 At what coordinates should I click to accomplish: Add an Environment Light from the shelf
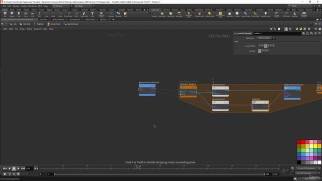220,14
